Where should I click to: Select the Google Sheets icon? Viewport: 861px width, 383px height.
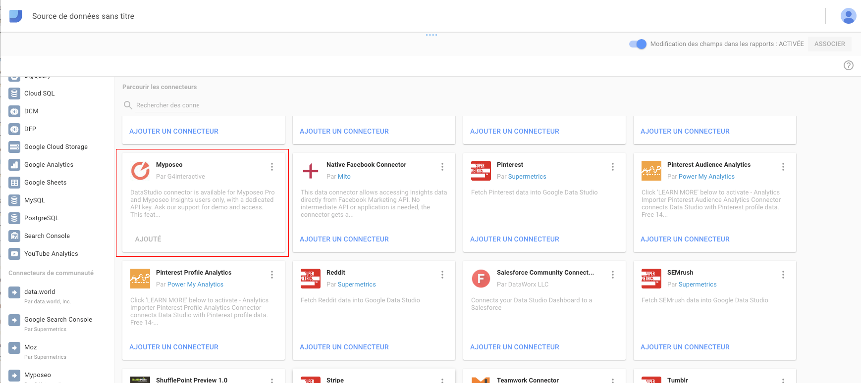pos(14,182)
